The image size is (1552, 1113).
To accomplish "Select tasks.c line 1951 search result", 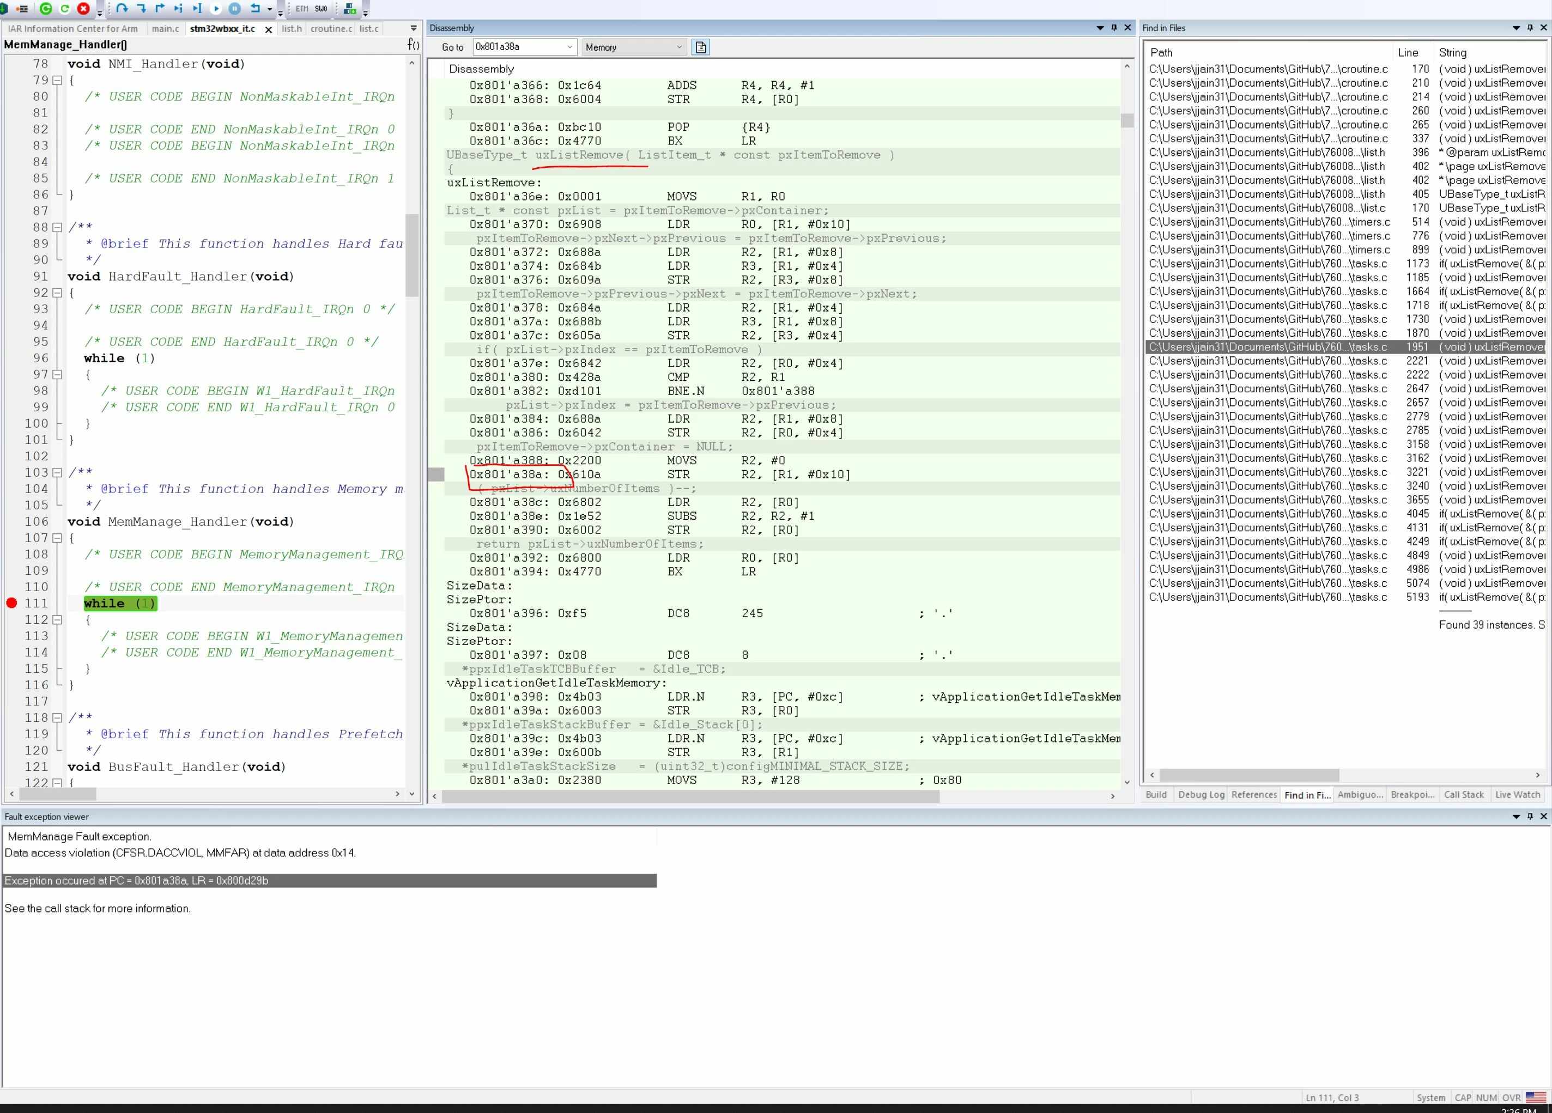I will pyautogui.click(x=1345, y=347).
